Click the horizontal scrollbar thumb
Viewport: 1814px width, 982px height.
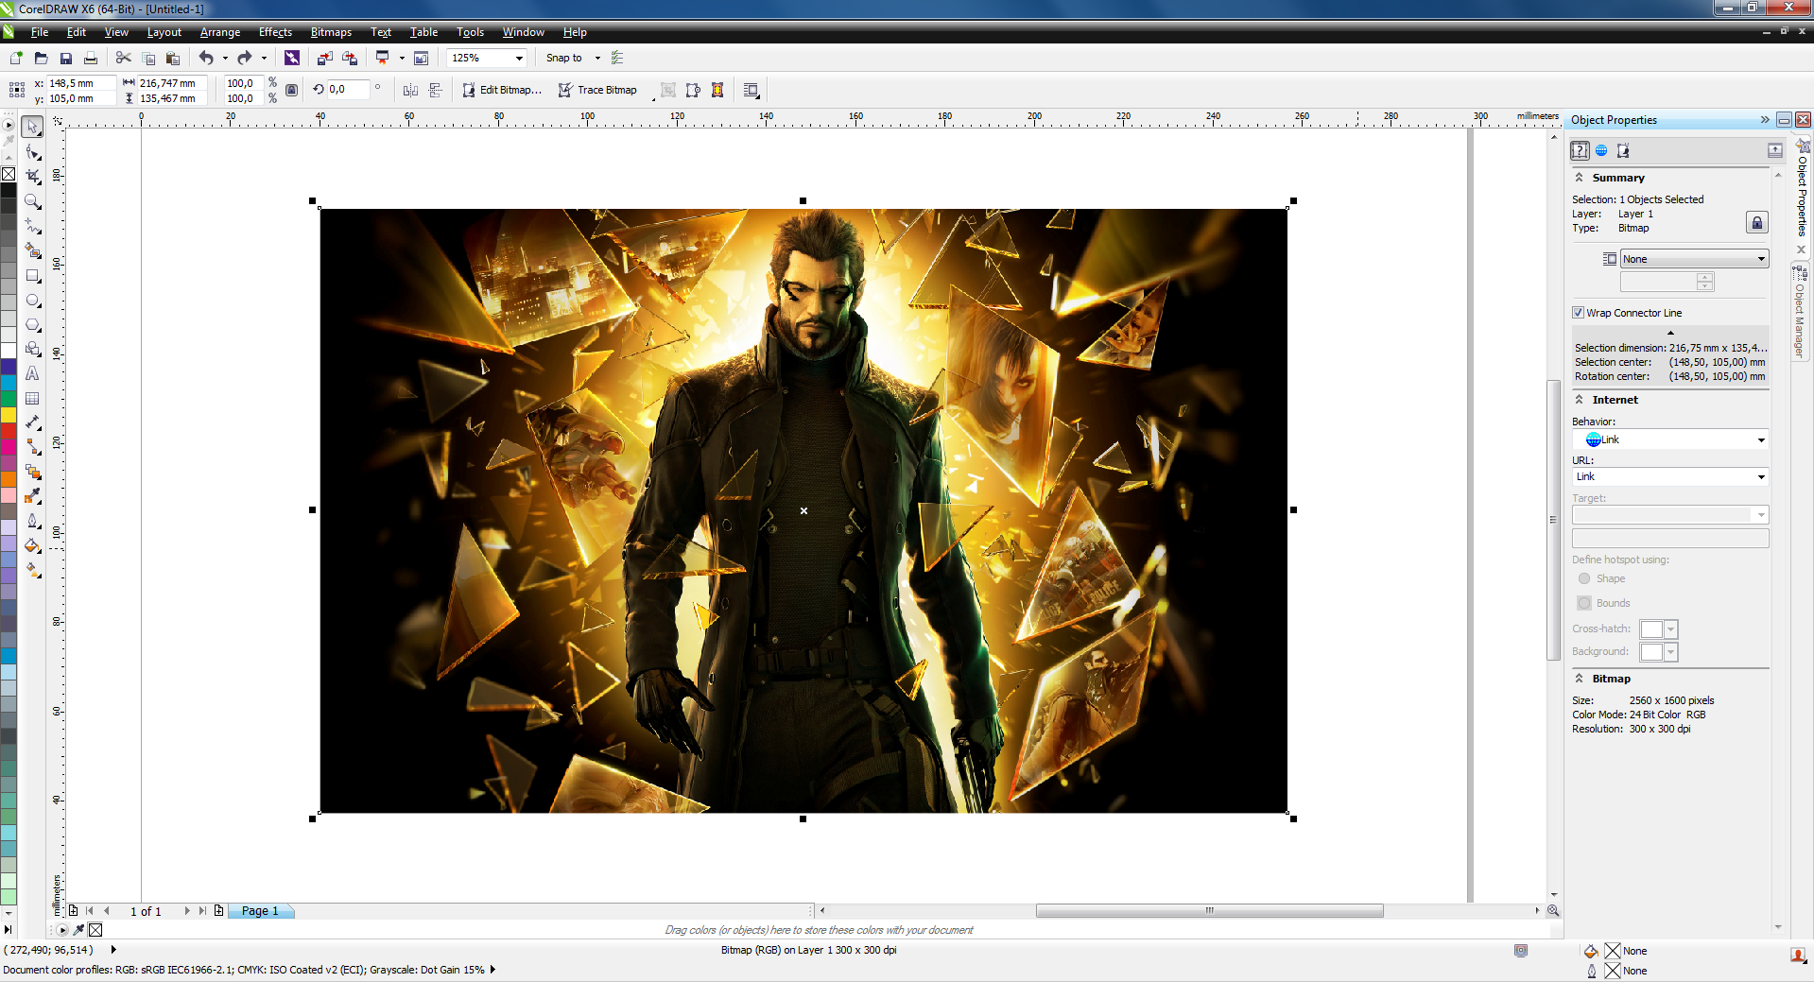pyautogui.click(x=1209, y=911)
